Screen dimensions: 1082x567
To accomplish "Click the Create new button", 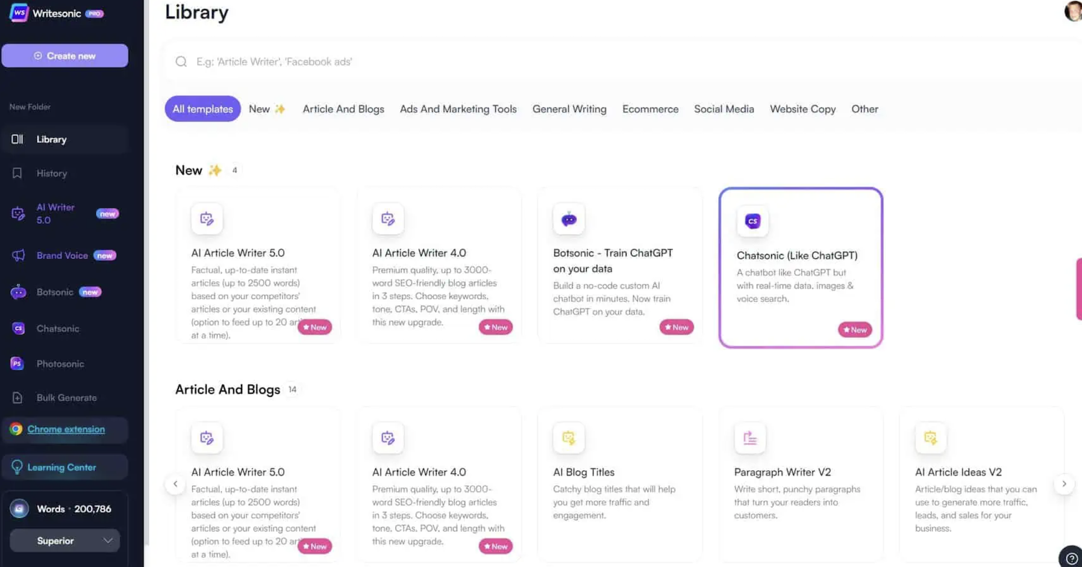I will [x=65, y=55].
